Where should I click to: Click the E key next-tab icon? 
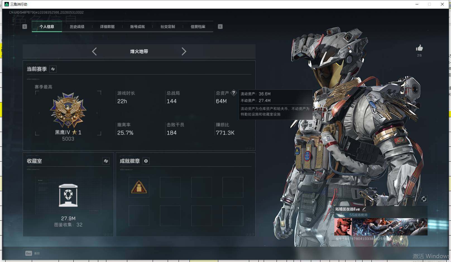pos(220,27)
